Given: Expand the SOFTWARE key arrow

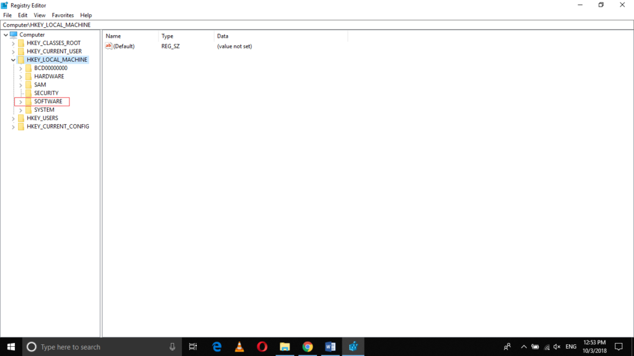Looking at the screenshot, I should tap(20, 101).
